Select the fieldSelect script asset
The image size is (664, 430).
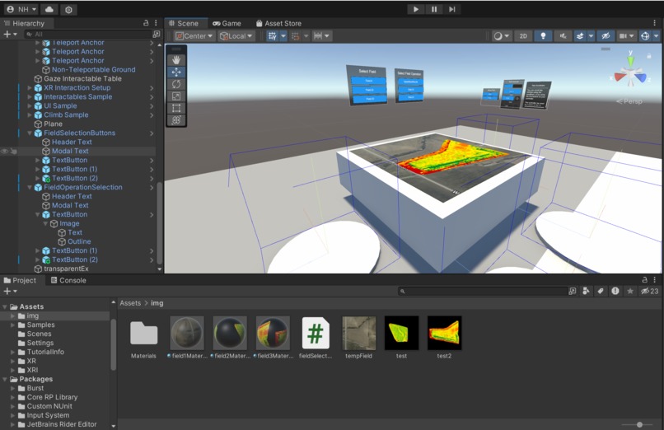[x=316, y=338]
